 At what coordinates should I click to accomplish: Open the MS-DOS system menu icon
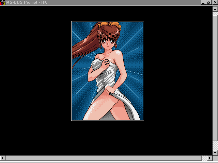pos(3,2)
